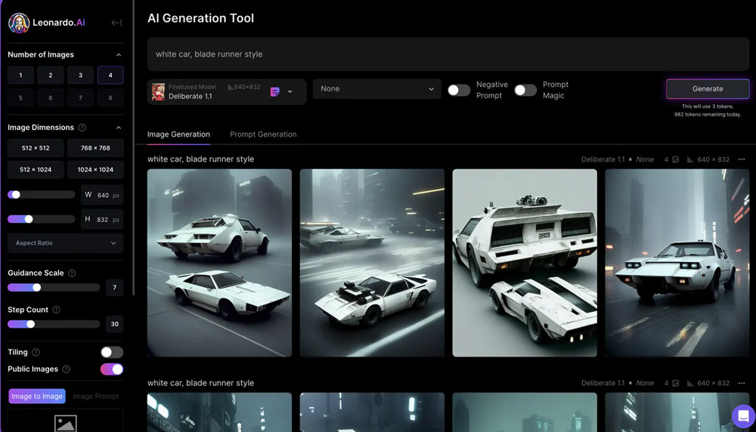Click first row prompt text 'white car, blade runner style'
Image resolution: width=756 pixels, height=432 pixels.
tap(200, 159)
